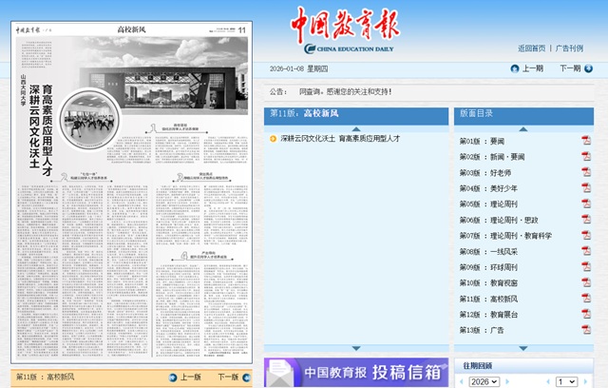The image size is (608, 388).
Task: Go to 返回首页 in header
Action: pyautogui.click(x=532, y=48)
